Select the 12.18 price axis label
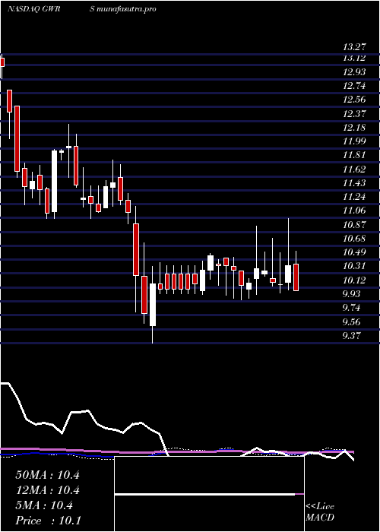The height and width of the screenshot is (532, 380). 354,128
